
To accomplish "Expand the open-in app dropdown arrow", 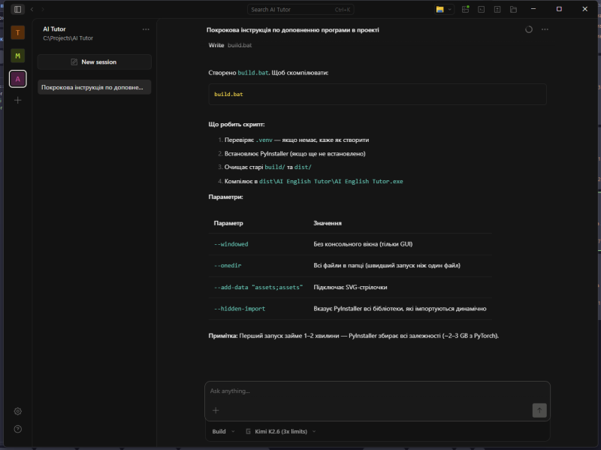I will pyautogui.click(x=450, y=9).
